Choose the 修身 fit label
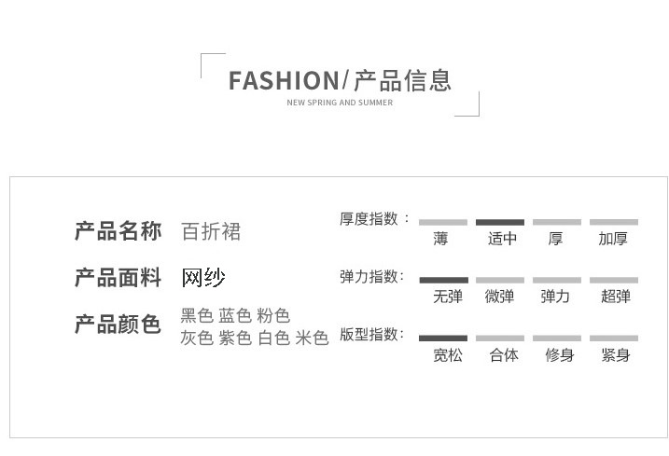The width and height of the screenshot is (669, 456). [559, 355]
